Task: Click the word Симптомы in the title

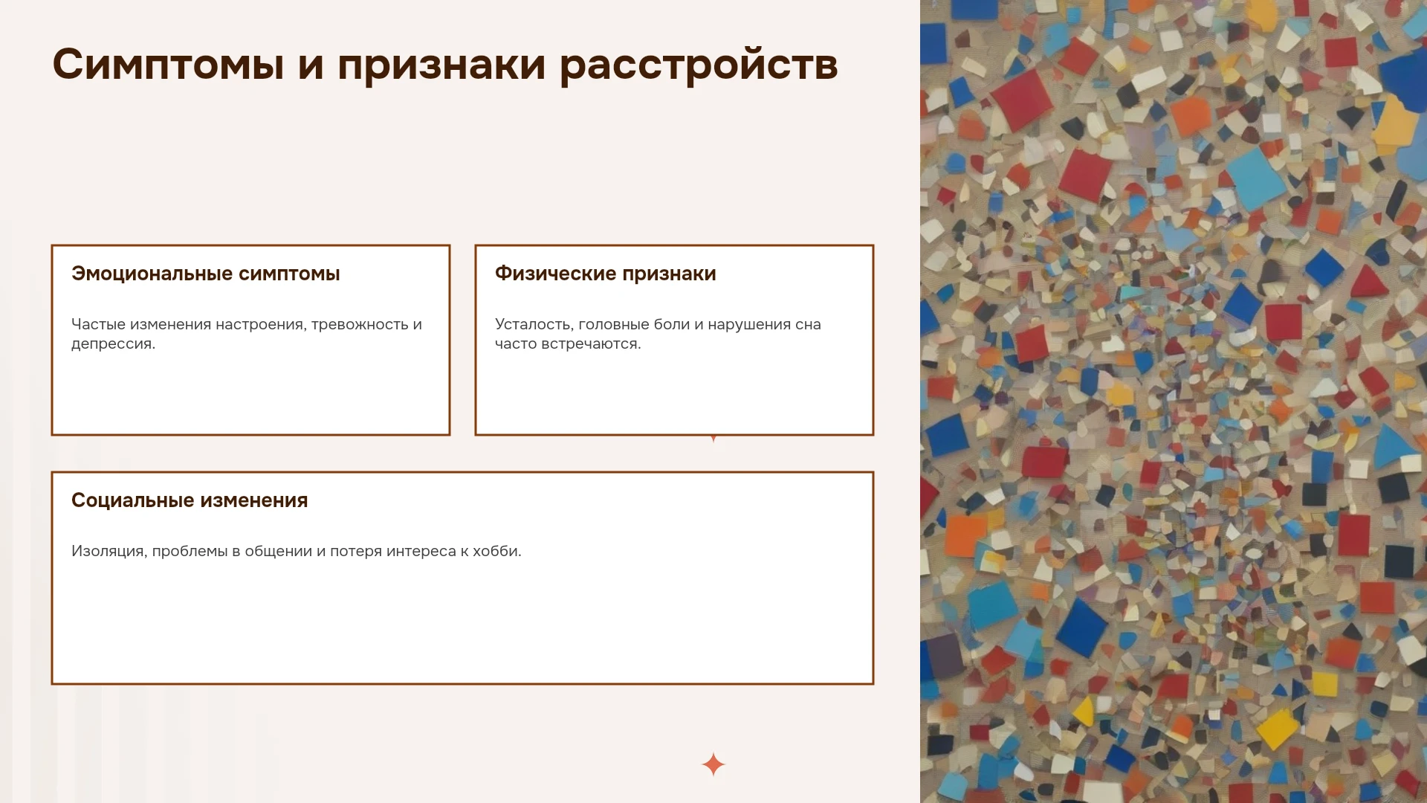Action: tap(169, 65)
